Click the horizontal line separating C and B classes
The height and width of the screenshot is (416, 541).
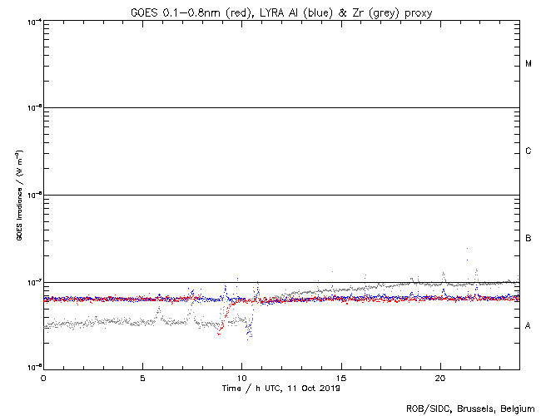[280, 195]
